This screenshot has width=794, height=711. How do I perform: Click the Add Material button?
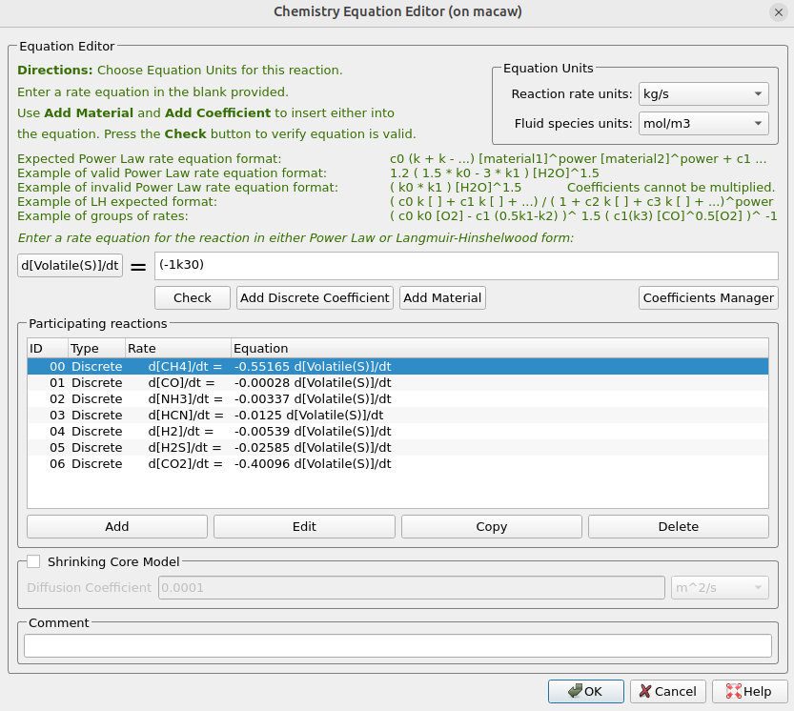pyautogui.click(x=442, y=297)
